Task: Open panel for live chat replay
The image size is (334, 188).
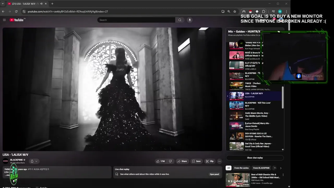Action: (214, 174)
